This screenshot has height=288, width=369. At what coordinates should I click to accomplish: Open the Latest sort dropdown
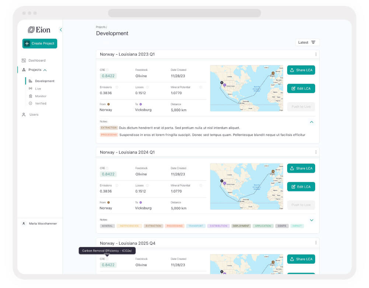307,42
